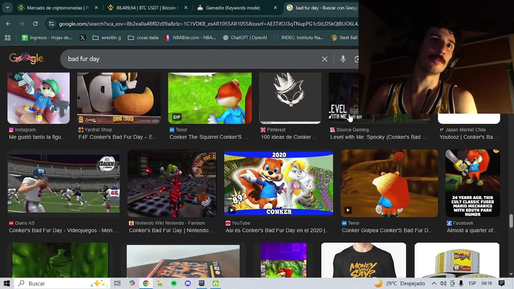This screenshot has width=514, height=289.
Task: Open the ChatGPT | OpenAI bookmark
Action: click(x=245, y=38)
